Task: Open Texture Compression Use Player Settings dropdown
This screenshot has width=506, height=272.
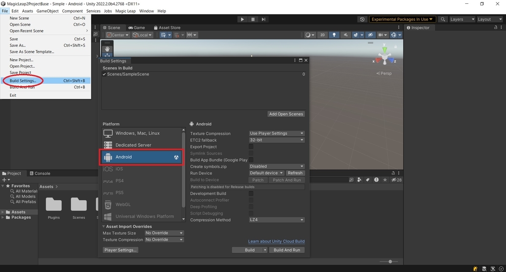Action: 277,133
